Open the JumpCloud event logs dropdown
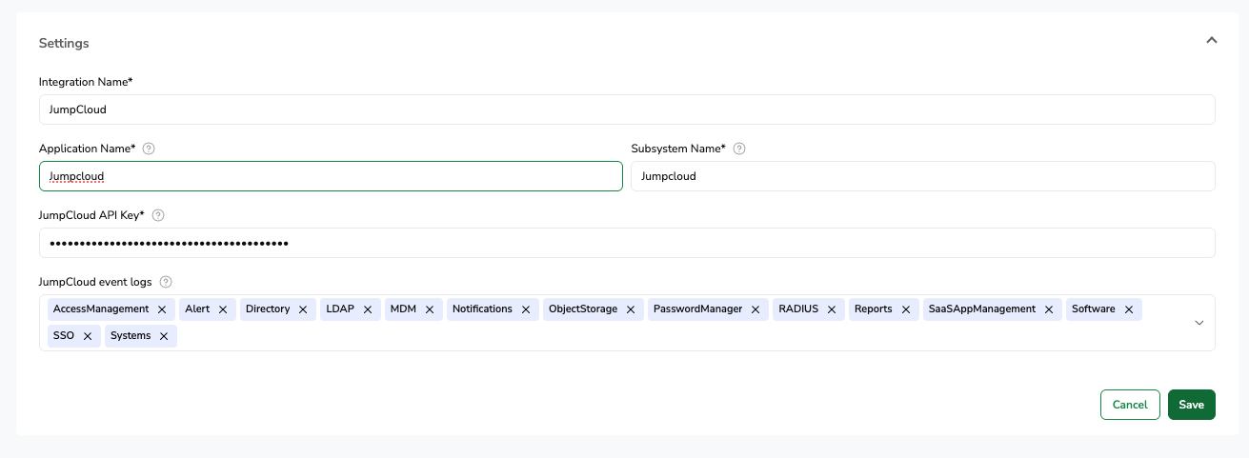 click(1199, 323)
